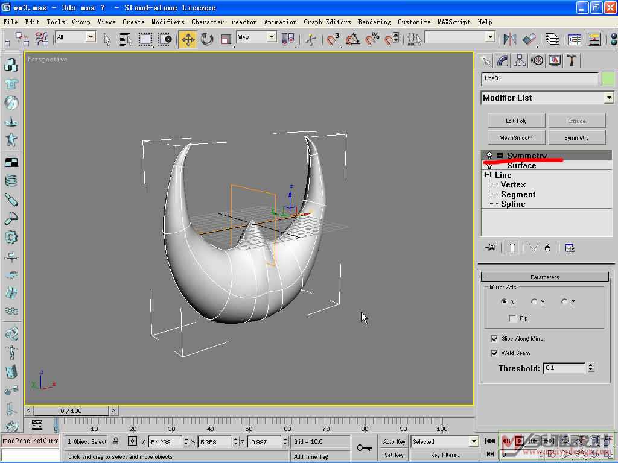Select the Y mirror axis radio

click(x=534, y=301)
